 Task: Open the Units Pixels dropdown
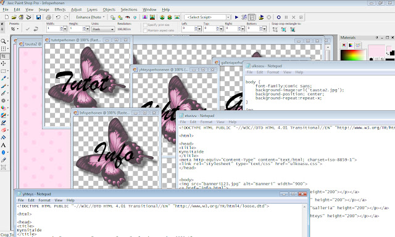point(103,29)
